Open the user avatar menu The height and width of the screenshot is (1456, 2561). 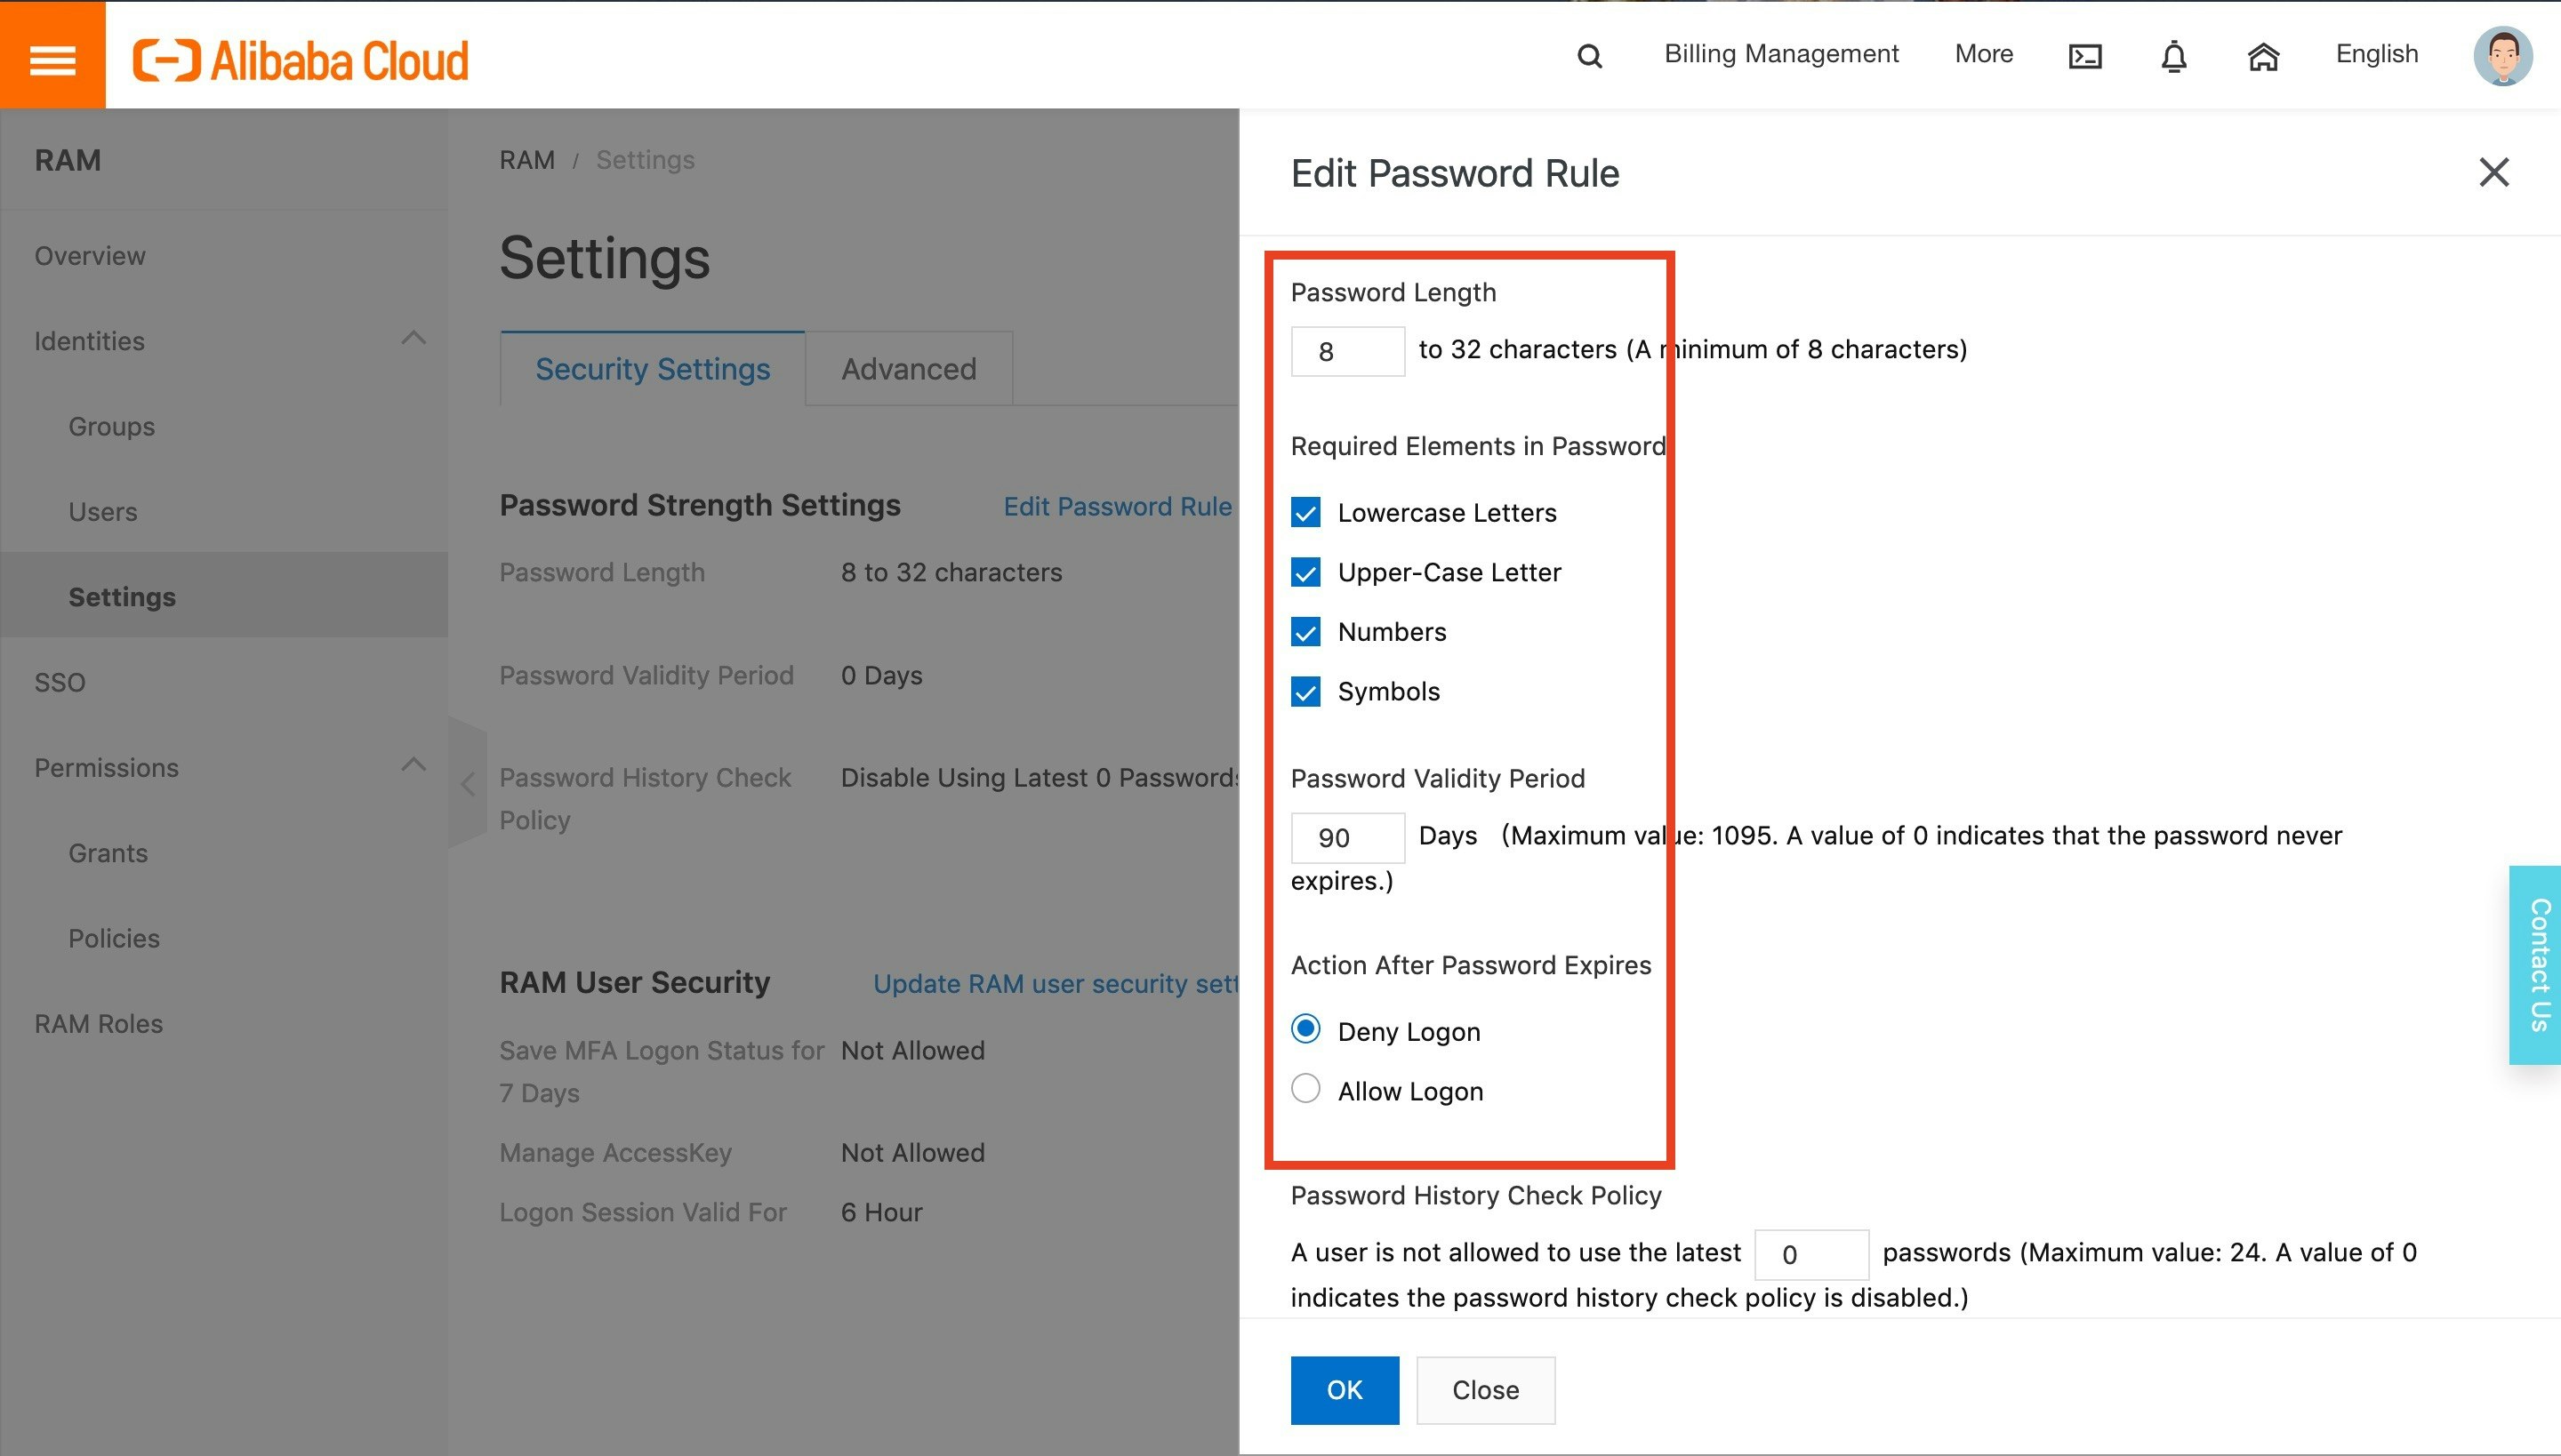tap(2503, 56)
